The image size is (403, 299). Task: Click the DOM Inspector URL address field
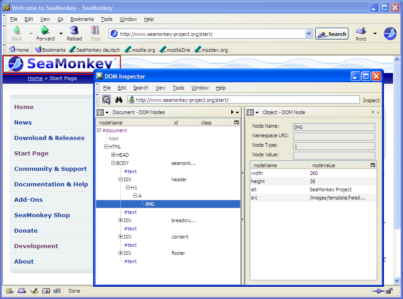click(245, 100)
